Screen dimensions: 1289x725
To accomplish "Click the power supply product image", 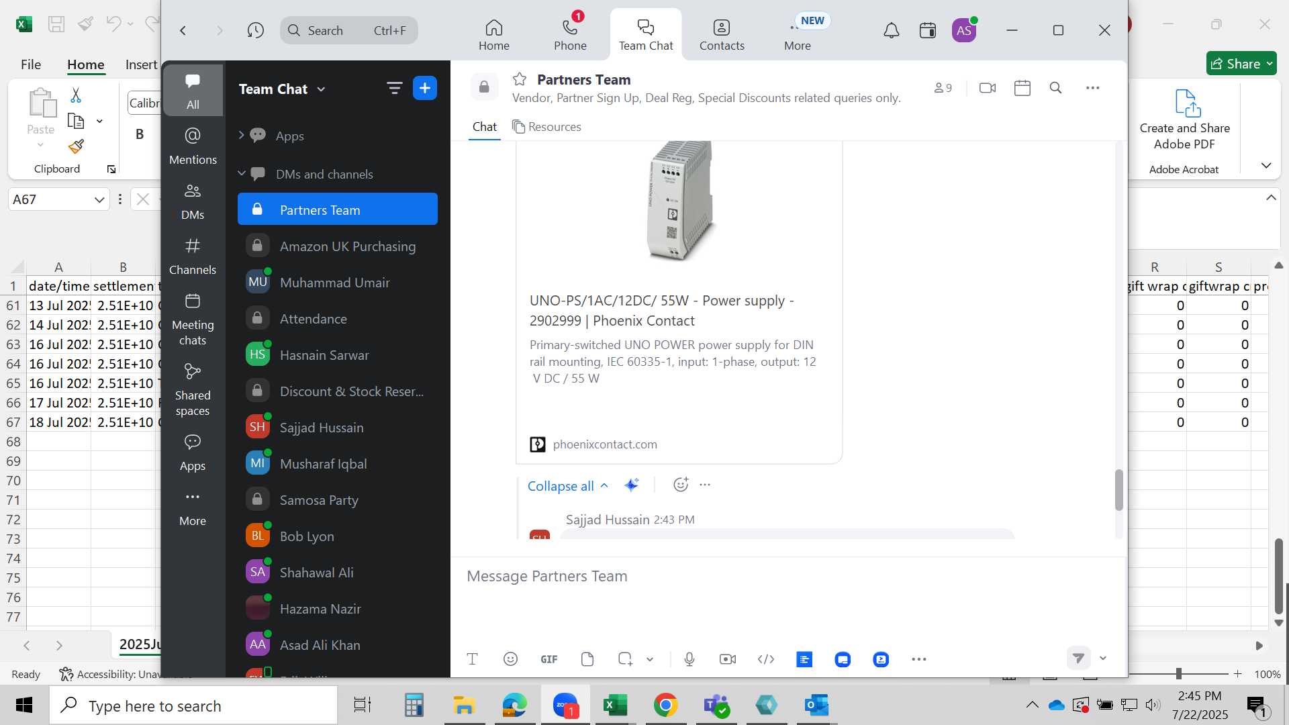I will 679,200.
